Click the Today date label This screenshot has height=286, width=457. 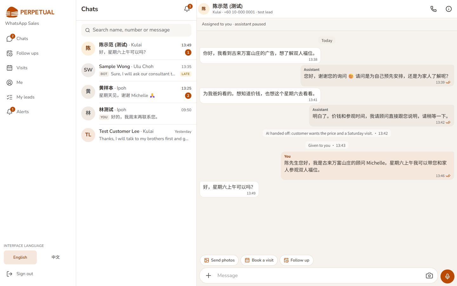(327, 41)
